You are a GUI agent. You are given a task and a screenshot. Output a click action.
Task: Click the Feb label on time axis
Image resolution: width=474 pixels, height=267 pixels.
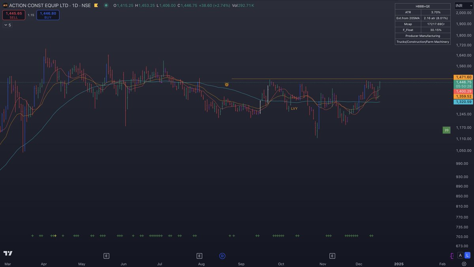(x=442, y=264)
